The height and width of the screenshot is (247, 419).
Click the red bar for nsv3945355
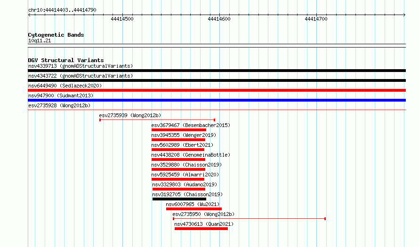coord(178,140)
